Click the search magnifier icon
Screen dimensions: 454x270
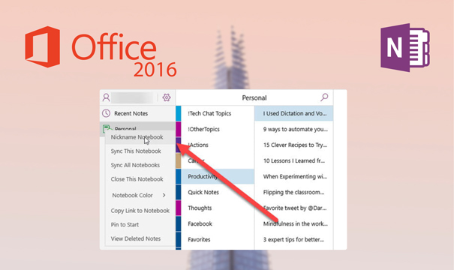coord(324,97)
